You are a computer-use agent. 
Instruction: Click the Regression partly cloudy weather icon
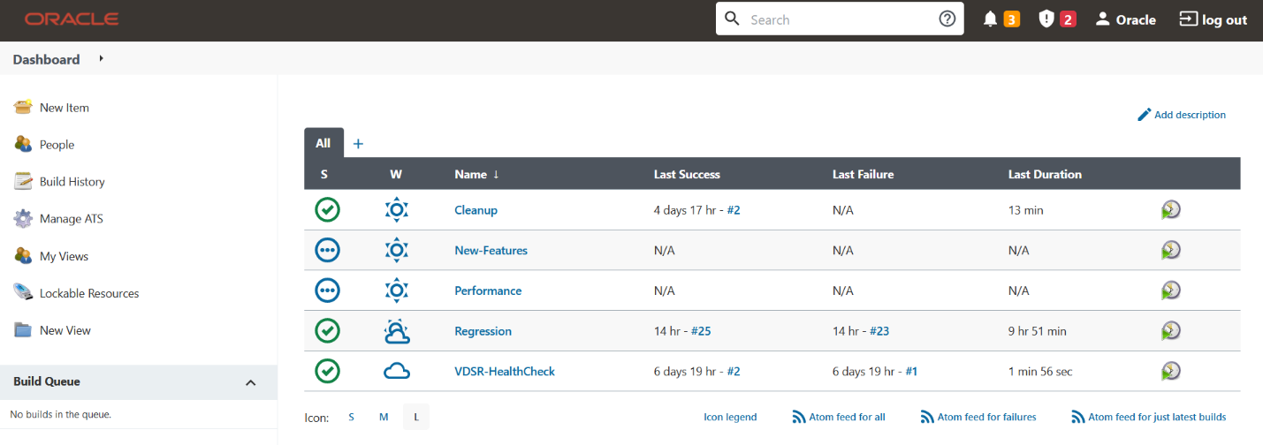point(397,331)
